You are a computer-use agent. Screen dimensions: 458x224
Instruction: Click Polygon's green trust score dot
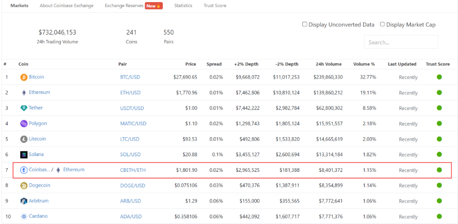tap(439, 123)
